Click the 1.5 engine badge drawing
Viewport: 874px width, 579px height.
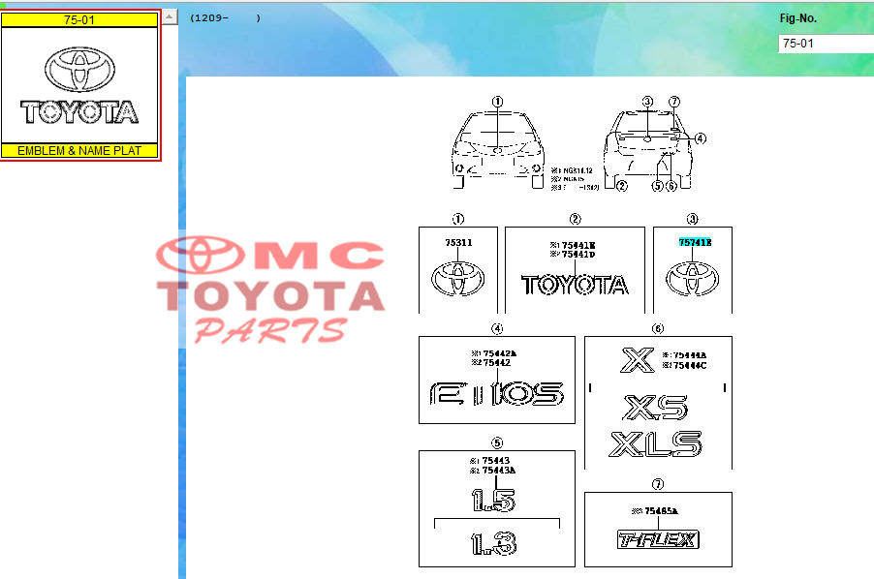pos(493,500)
